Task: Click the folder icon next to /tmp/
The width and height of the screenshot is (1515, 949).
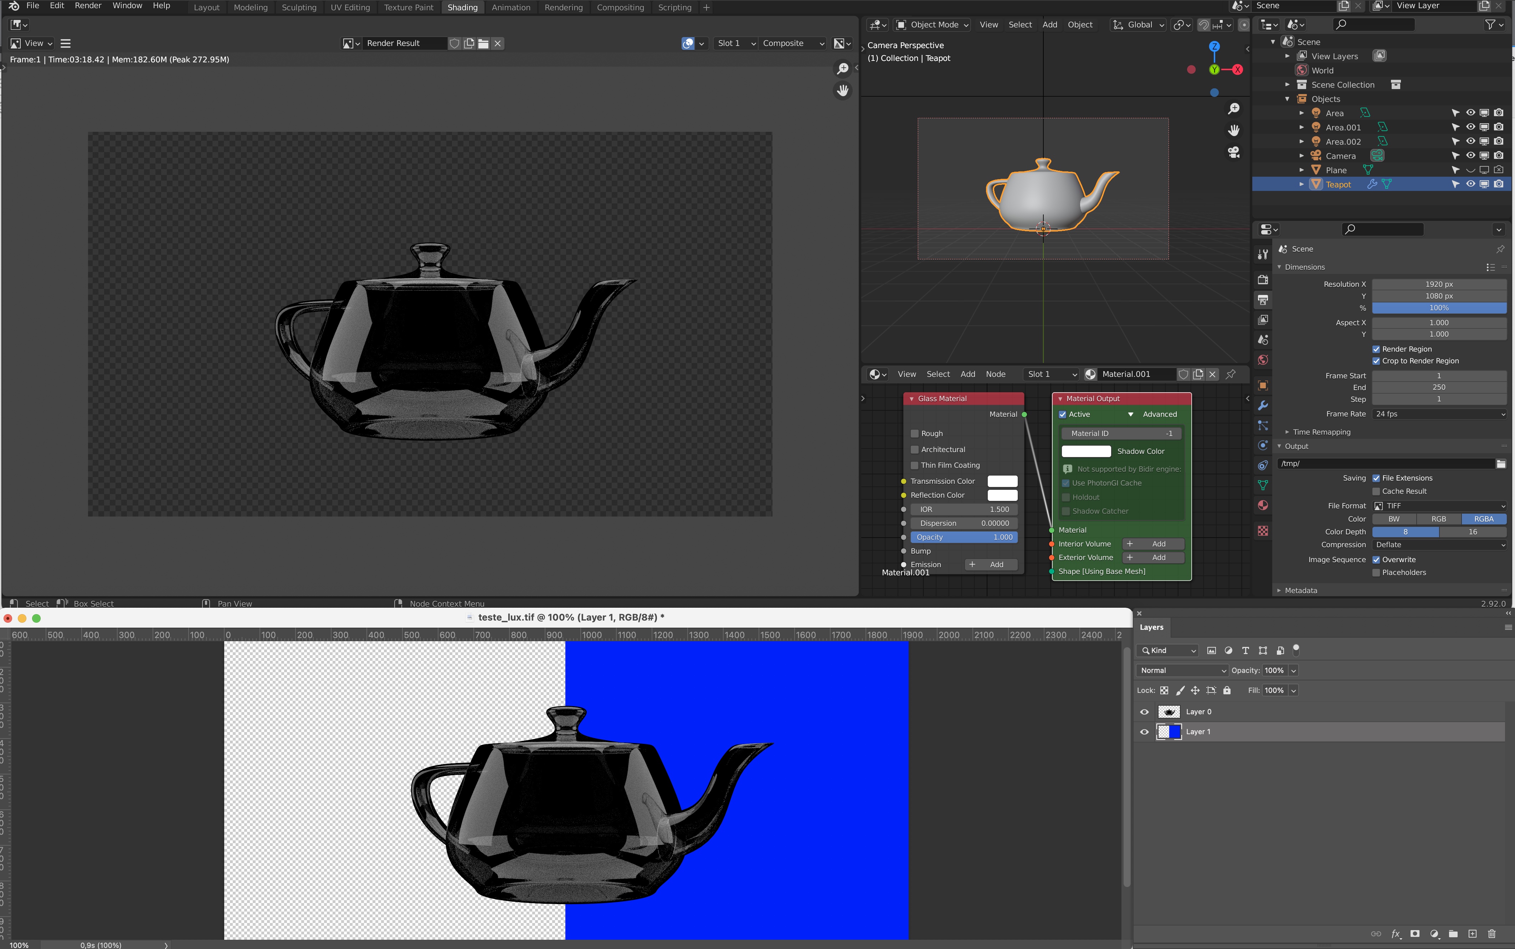Action: pos(1500,464)
